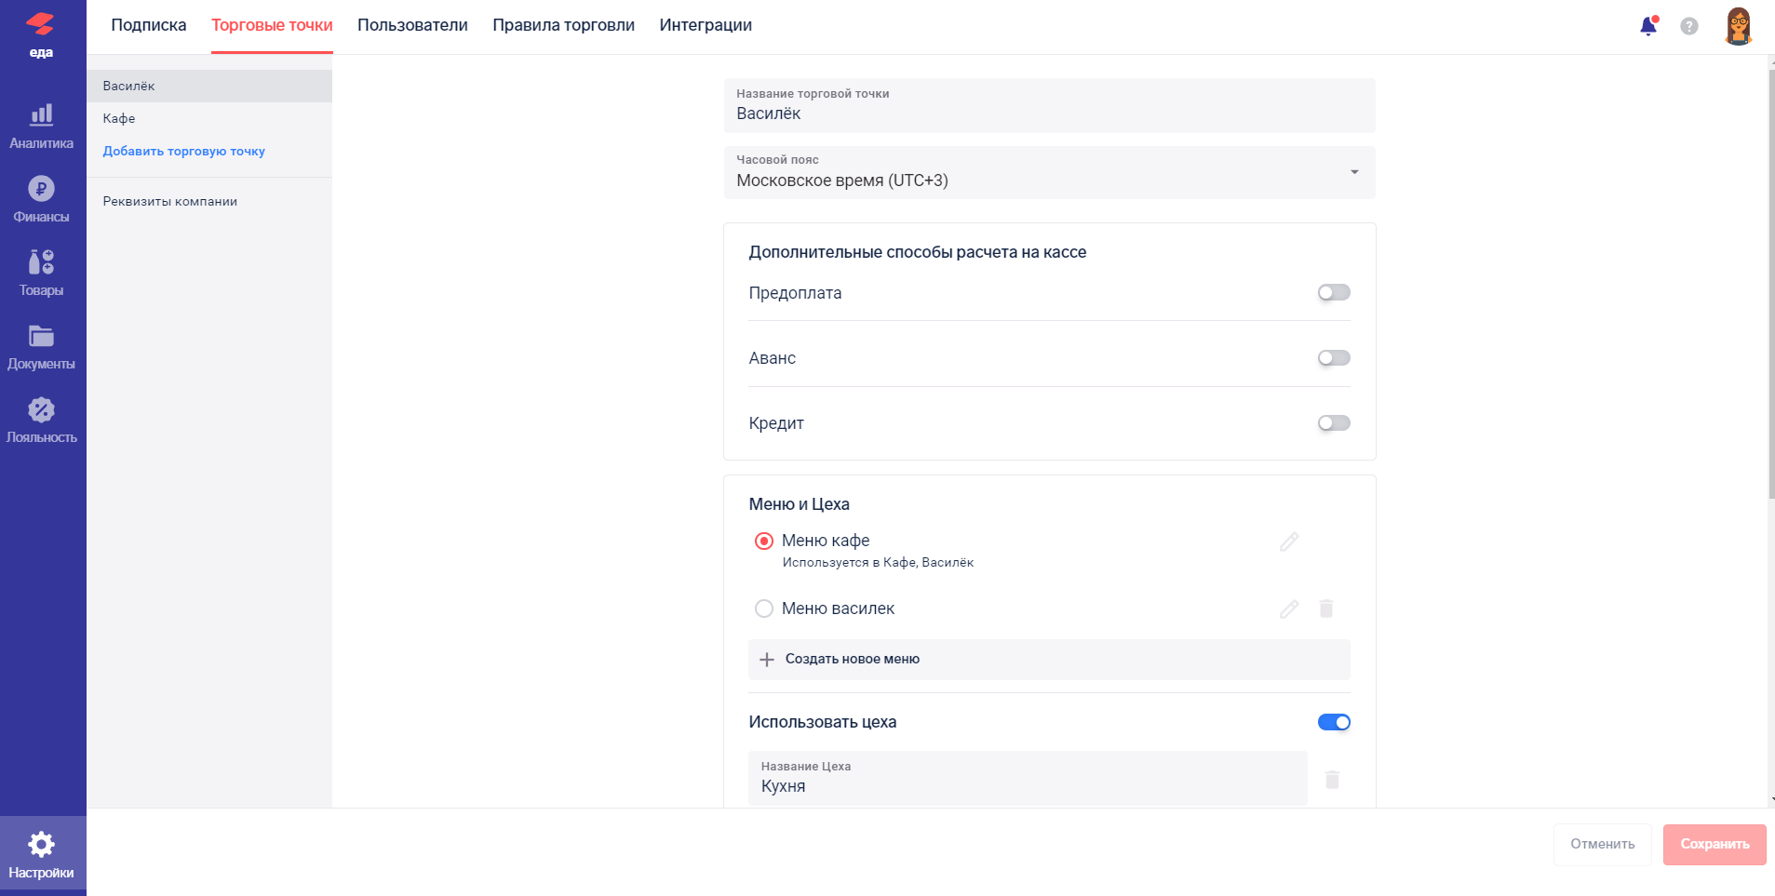The image size is (1775, 896).
Task: Click the Отменить button
Action: [1602, 844]
